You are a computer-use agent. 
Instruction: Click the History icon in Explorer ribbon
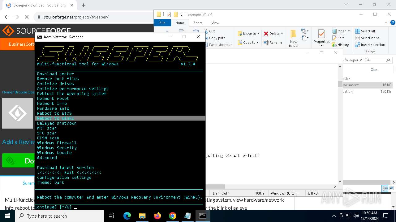pyautogui.click(x=334, y=45)
